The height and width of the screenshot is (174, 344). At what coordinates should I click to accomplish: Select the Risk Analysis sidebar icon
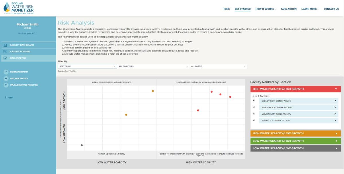[5, 58]
